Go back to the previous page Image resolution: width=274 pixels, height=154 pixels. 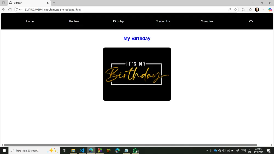click(x=4, y=10)
